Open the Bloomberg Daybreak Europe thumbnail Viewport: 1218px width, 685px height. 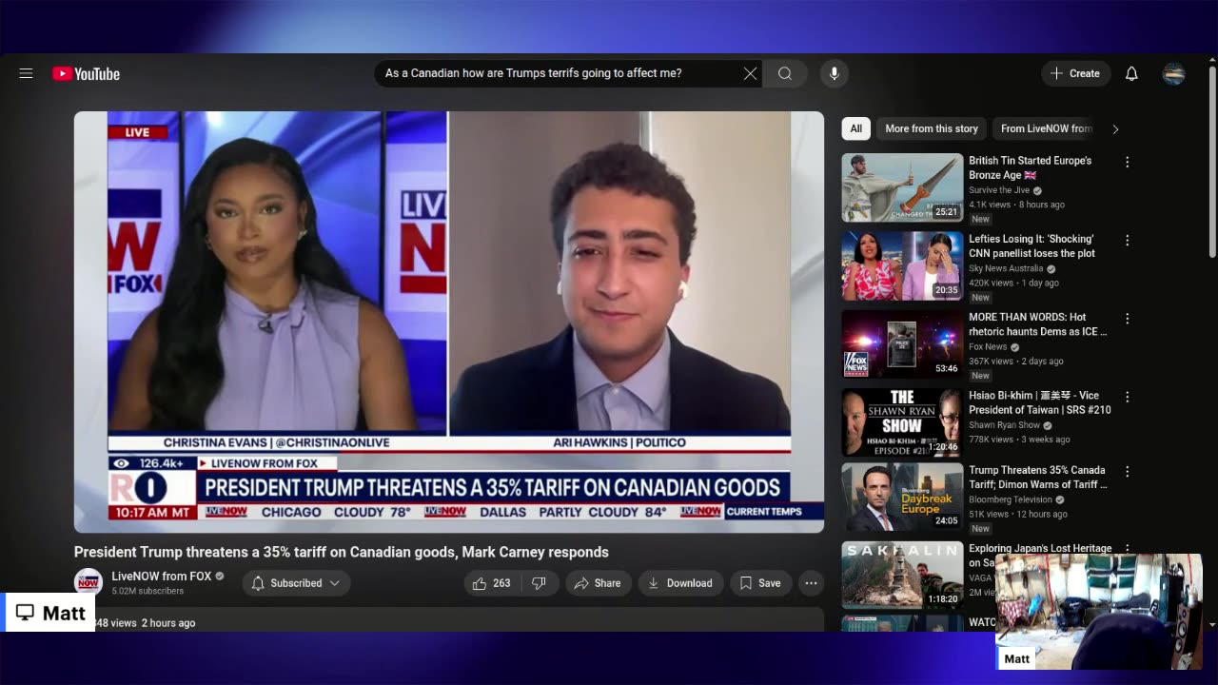click(902, 497)
